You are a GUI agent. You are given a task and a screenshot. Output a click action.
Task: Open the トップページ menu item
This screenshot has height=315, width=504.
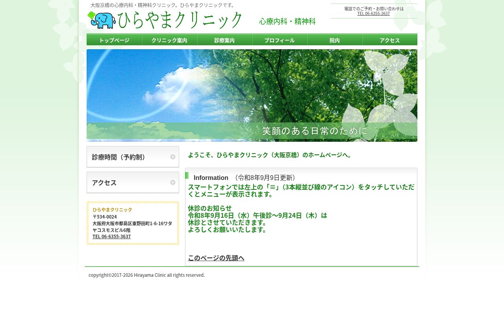[x=114, y=40]
